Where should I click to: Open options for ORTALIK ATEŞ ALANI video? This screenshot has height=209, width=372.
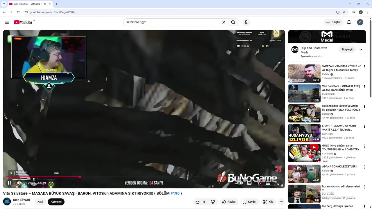364,87
